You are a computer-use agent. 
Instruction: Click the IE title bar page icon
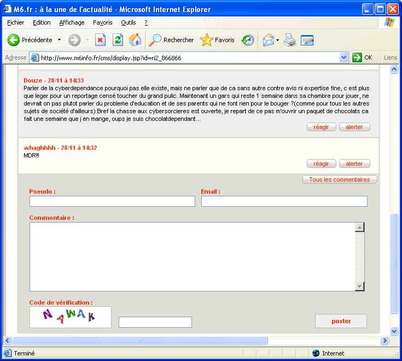[8, 9]
